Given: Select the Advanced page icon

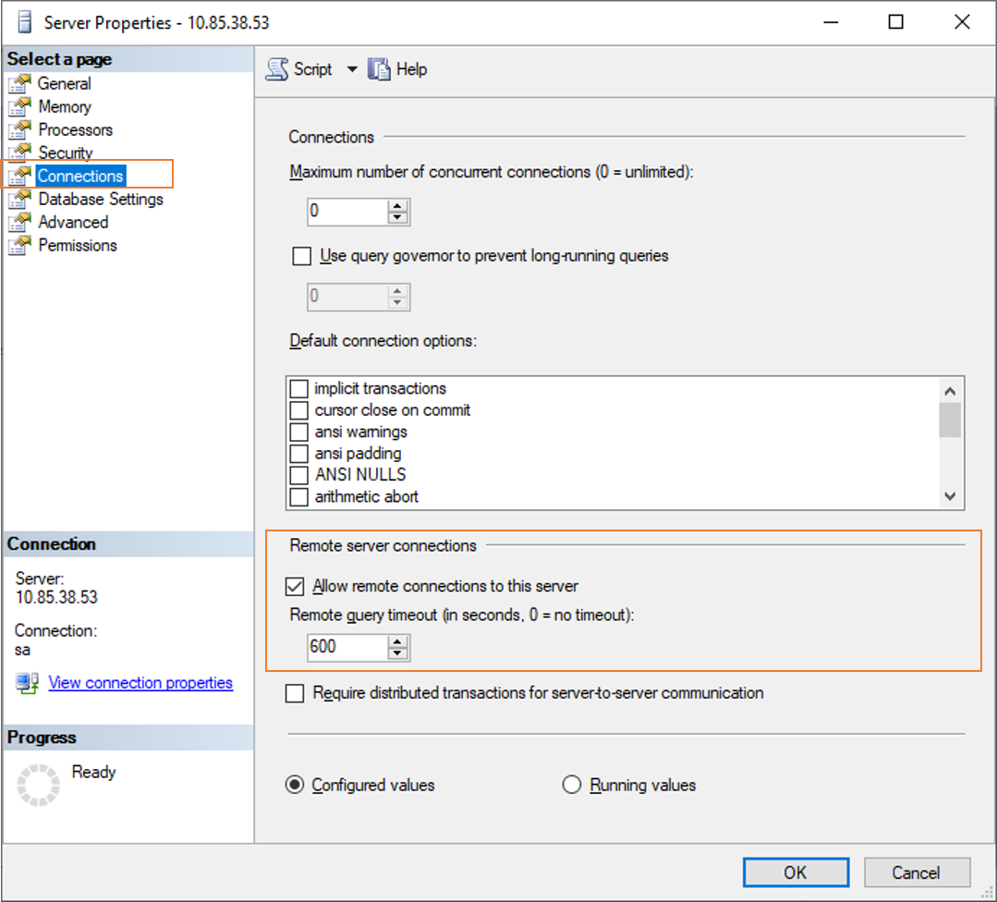Looking at the screenshot, I should click(19, 222).
